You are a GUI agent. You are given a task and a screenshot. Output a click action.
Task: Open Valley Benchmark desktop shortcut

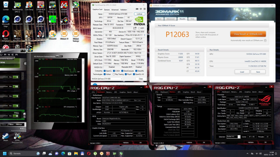pyautogui.click(x=29, y=36)
